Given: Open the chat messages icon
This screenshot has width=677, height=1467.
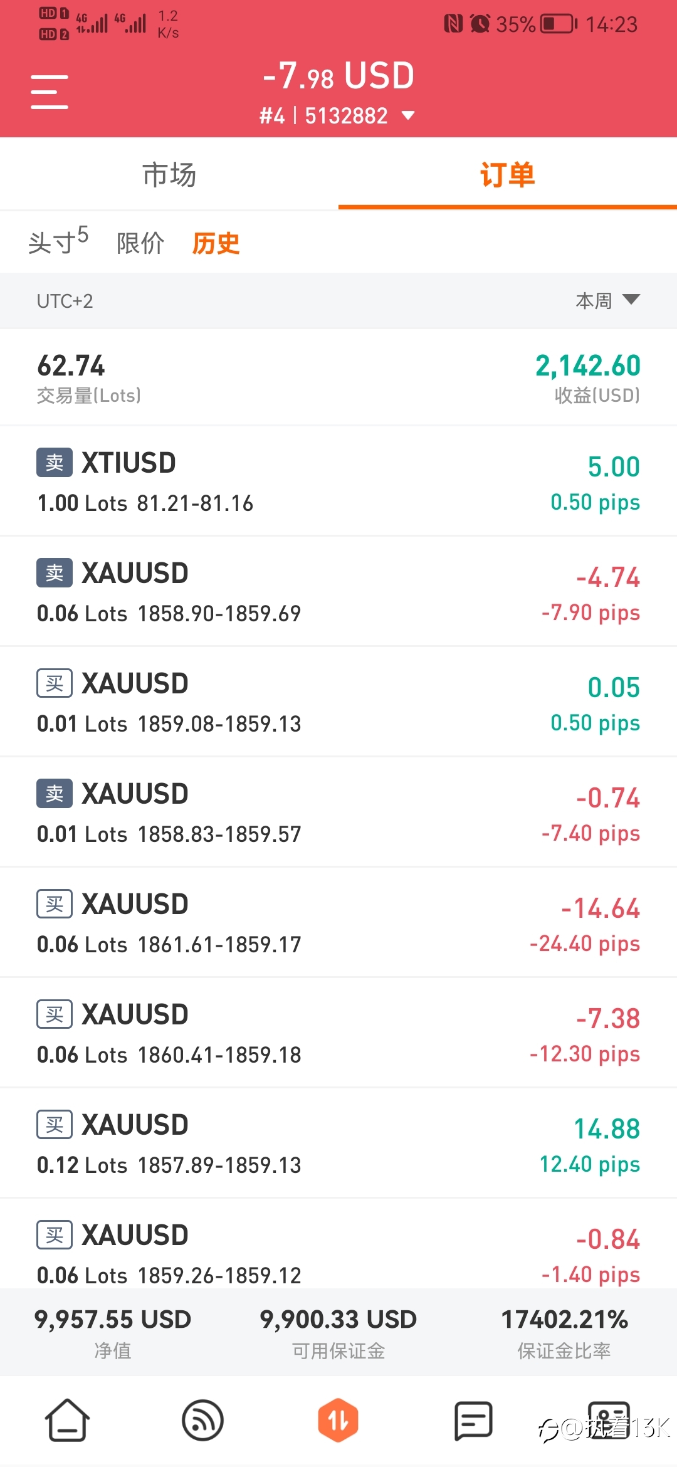Looking at the screenshot, I should point(473,1420).
